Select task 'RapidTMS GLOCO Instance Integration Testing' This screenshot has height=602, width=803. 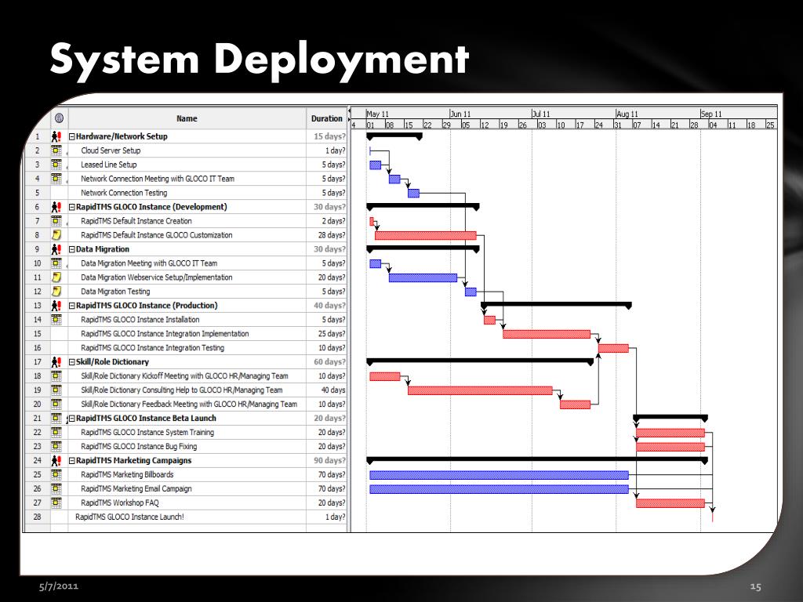tap(153, 347)
